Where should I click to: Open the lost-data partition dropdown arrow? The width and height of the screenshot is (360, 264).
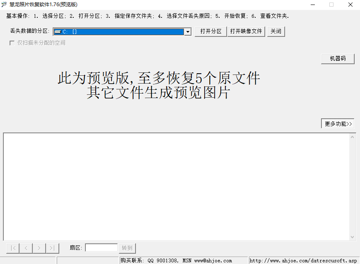tap(188, 31)
